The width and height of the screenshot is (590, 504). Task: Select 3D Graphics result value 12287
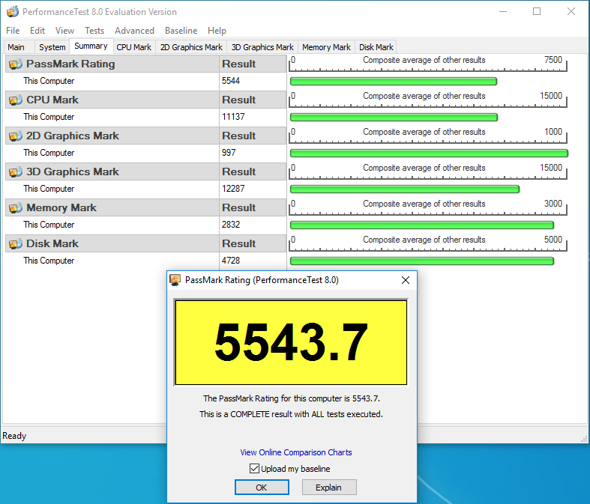pos(233,189)
